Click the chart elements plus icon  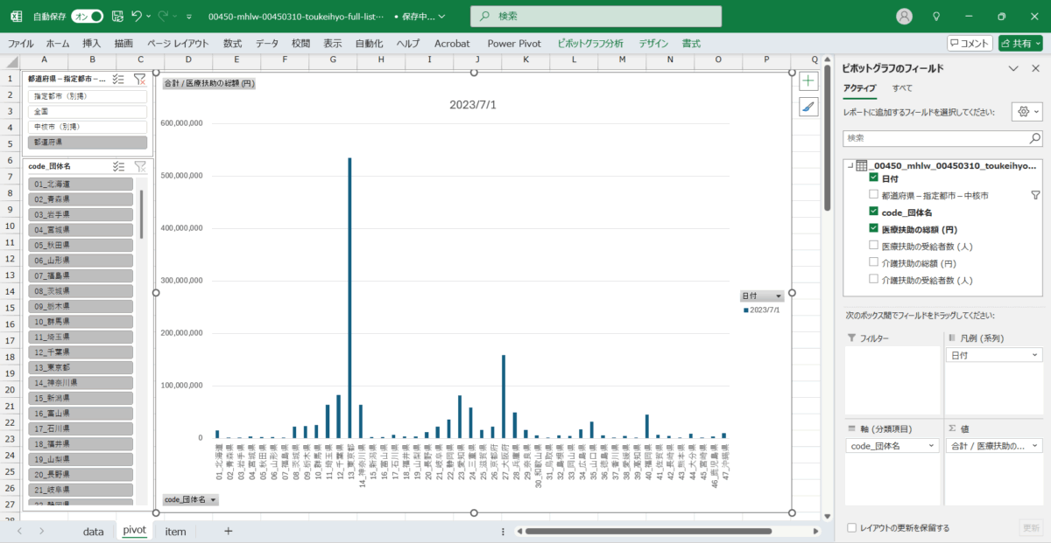(808, 81)
